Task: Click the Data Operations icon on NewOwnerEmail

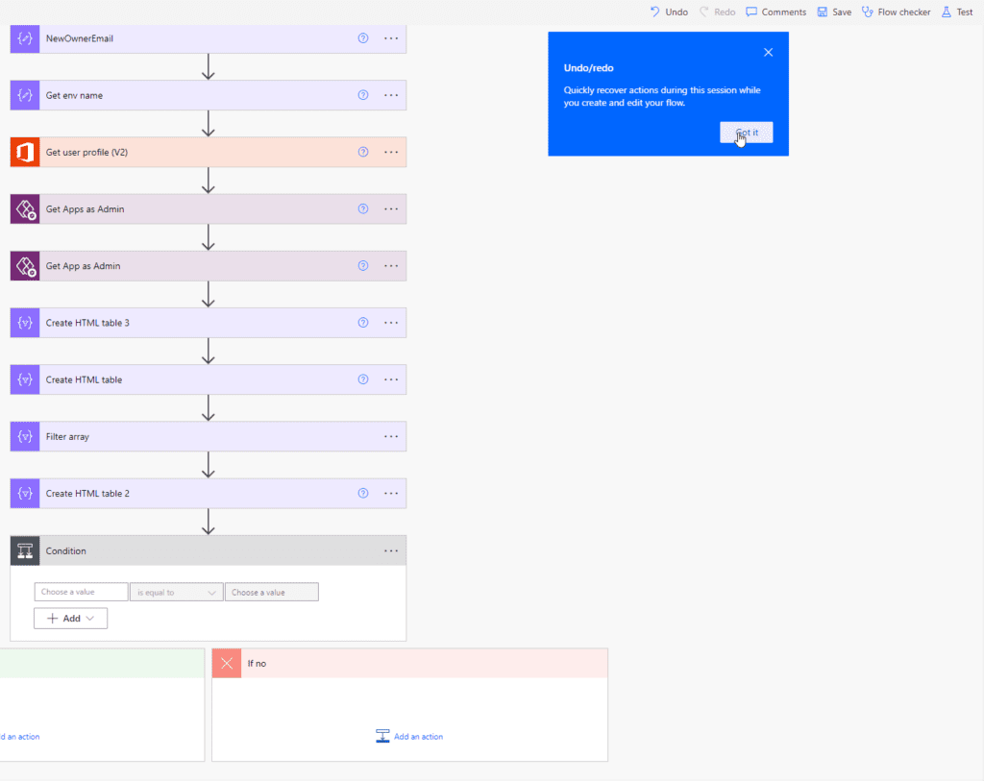Action: [x=23, y=38]
